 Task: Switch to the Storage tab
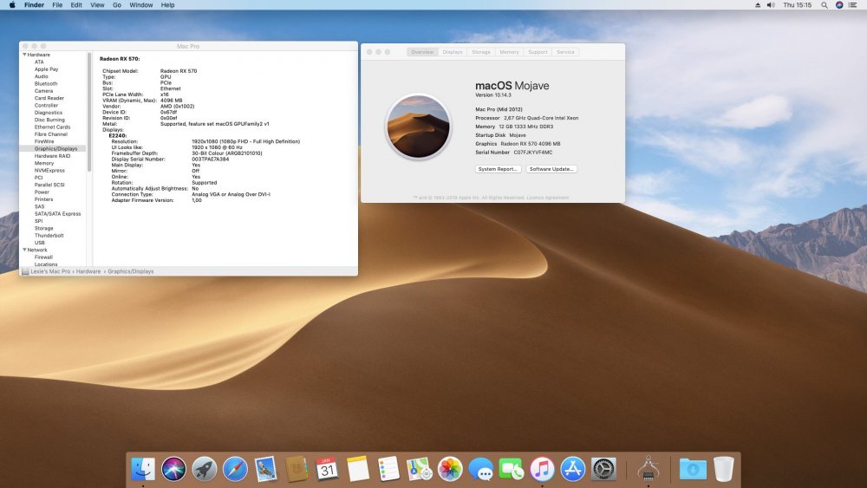tap(481, 52)
